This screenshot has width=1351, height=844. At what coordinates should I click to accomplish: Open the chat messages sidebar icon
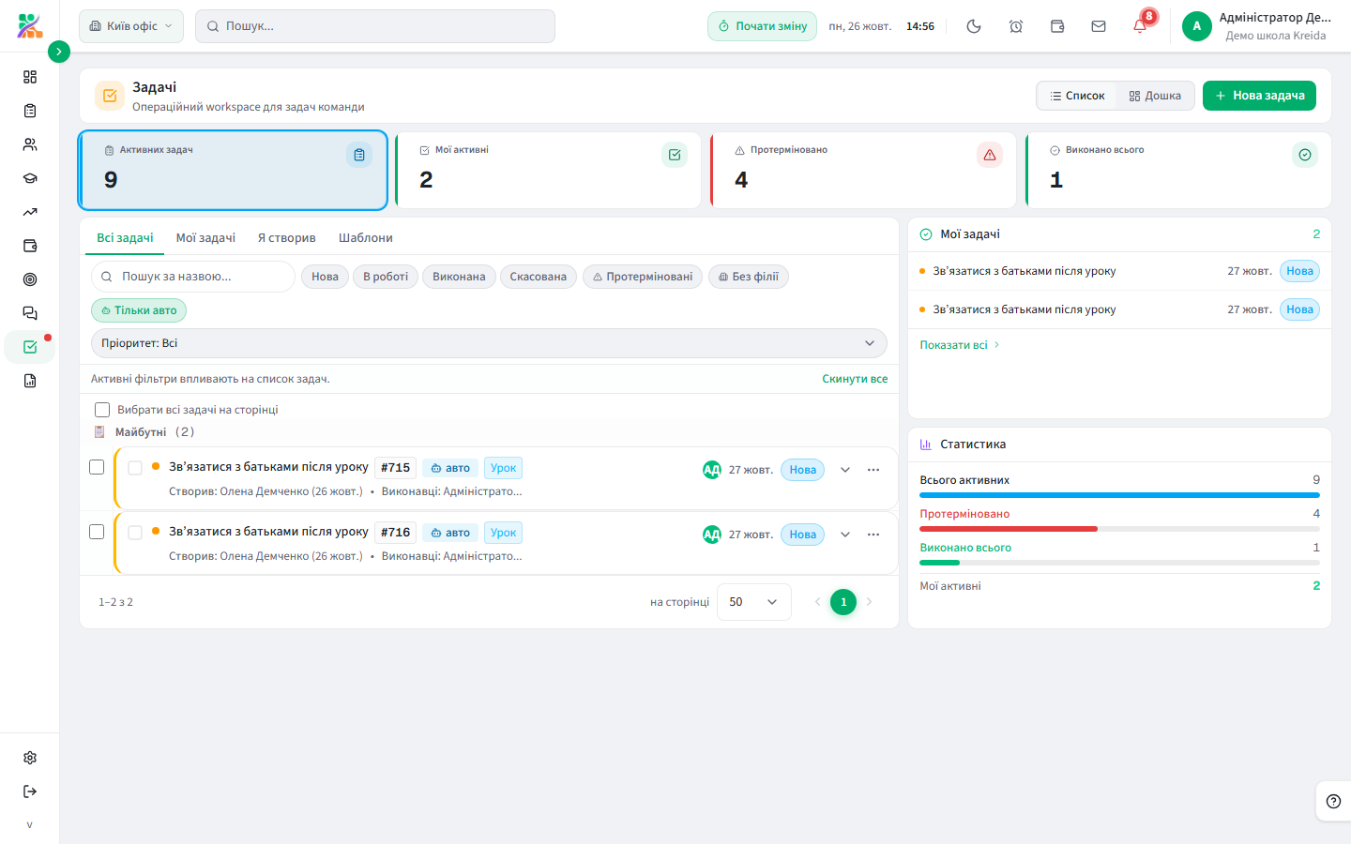click(x=30, y=313)
